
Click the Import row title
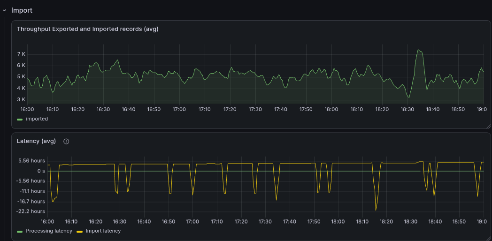[x=22, y=10]
